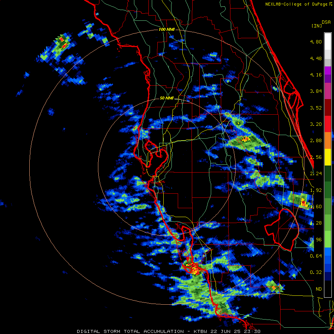The width and height of the screenshot is (334, 334).
Task: Click the 0.64 legend value
Action: tap(316, 256)
